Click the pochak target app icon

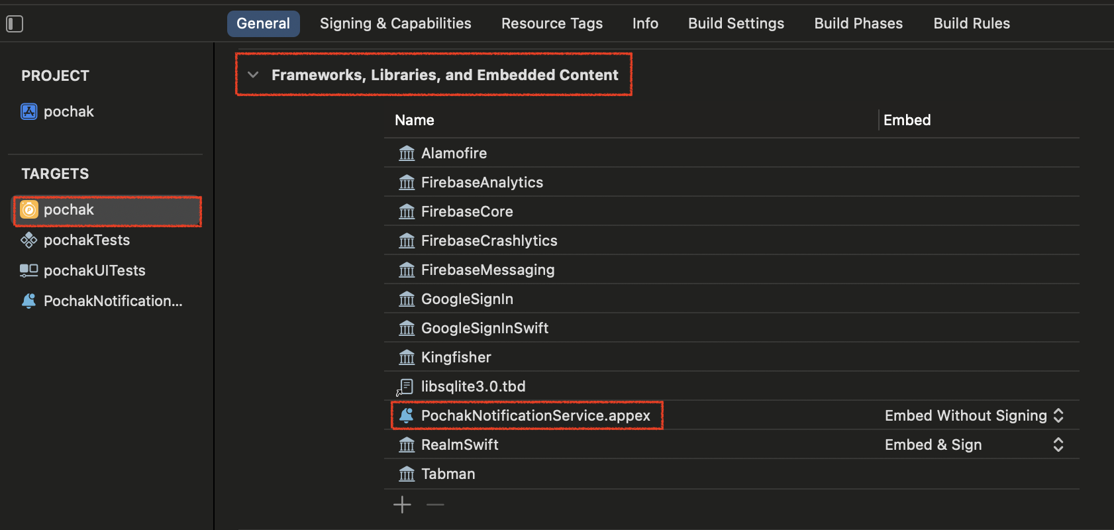point(28,210)
